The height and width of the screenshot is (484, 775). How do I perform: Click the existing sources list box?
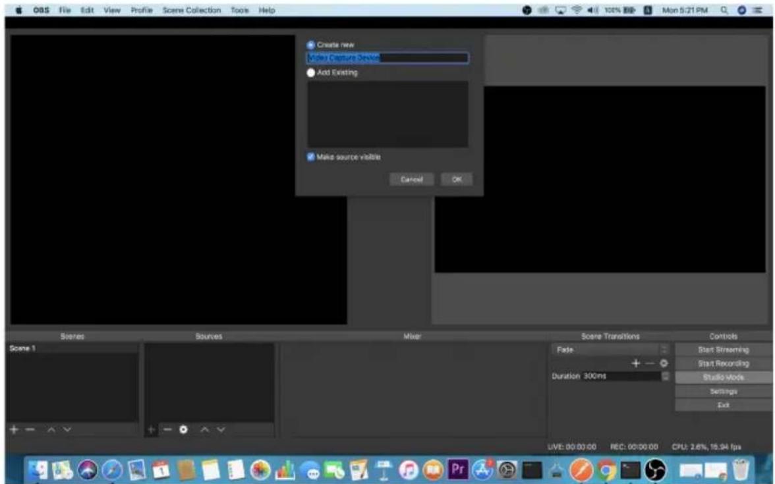387,114
